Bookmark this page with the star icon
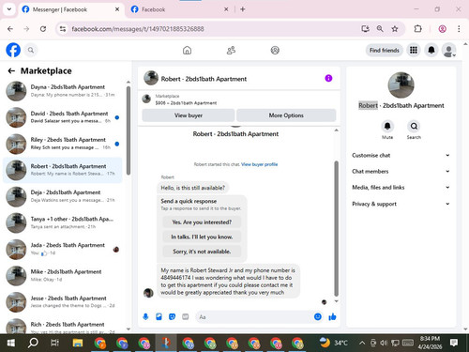 (395, 29)
